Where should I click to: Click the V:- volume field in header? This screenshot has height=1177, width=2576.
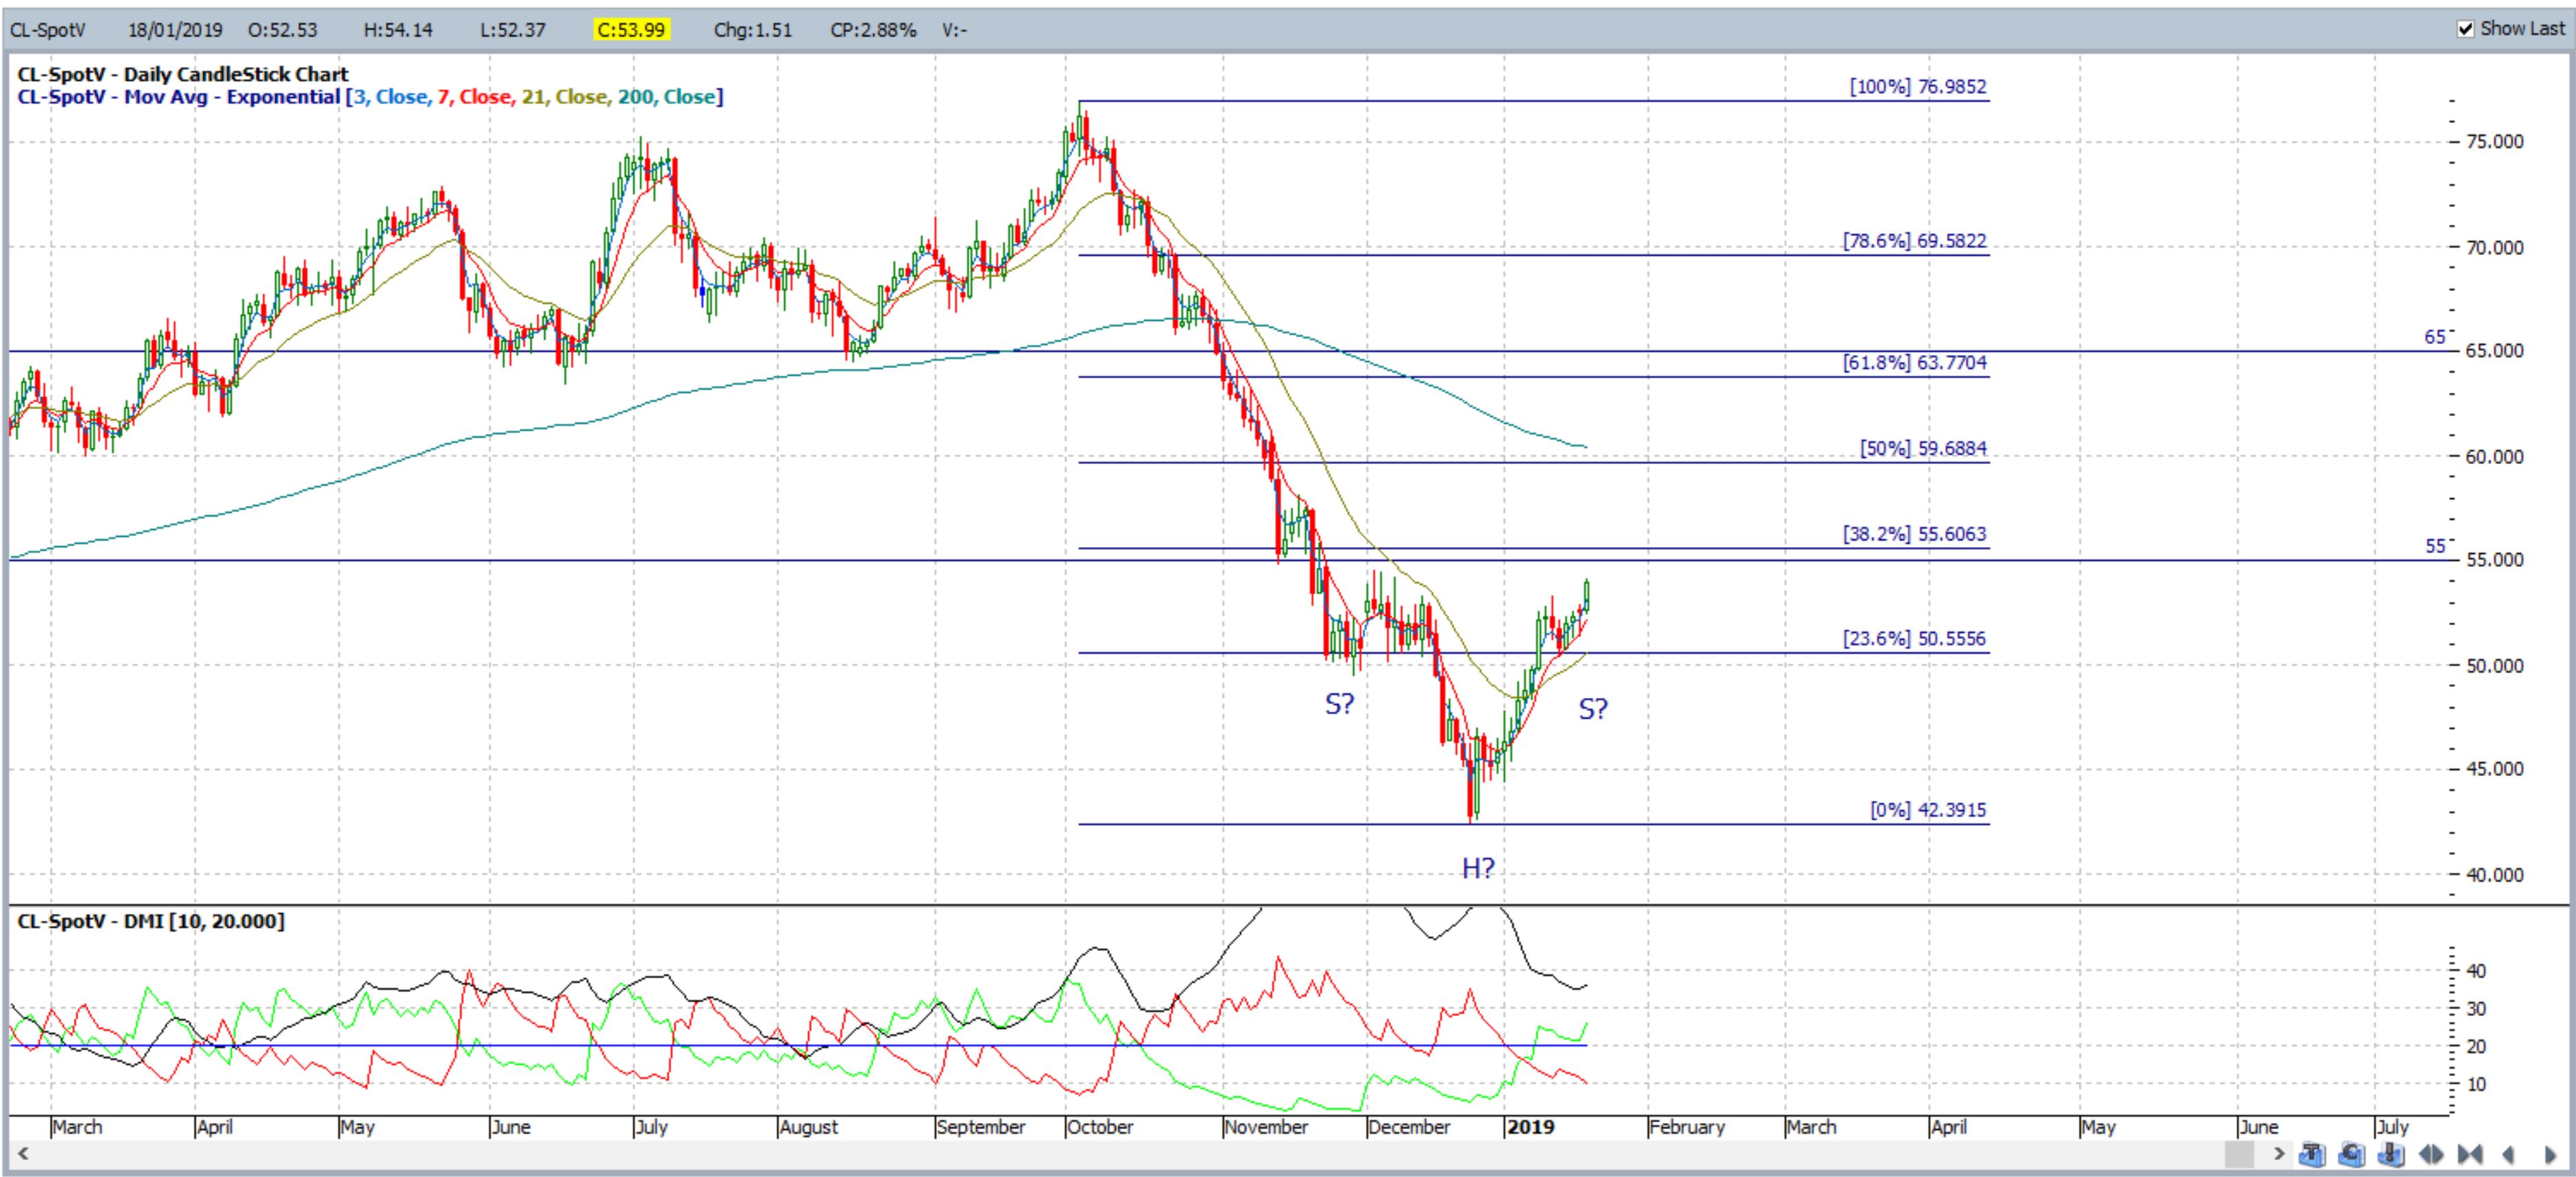coord(954,30)
